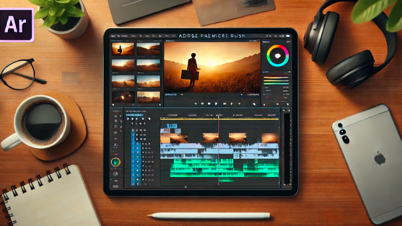Click the 'ADOBE PREMIERE RUSH' title text

click(x=212, y=36)
